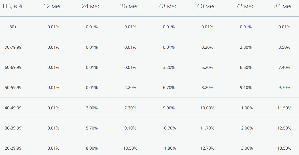Select the "60 мес." column header
This screenshot has width=299, height=155.
(x=207, y=6)
